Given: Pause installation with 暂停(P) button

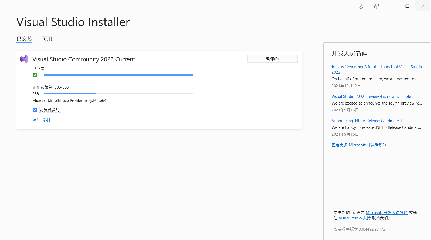Looking at the screenshot, I should point(273,59).
